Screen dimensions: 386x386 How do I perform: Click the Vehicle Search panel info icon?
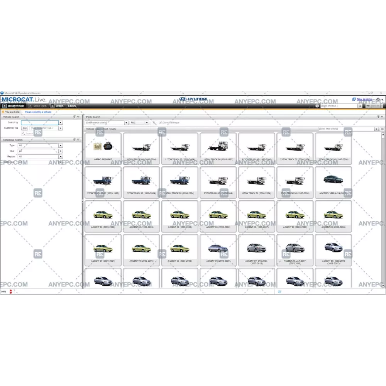coord(74,117)
